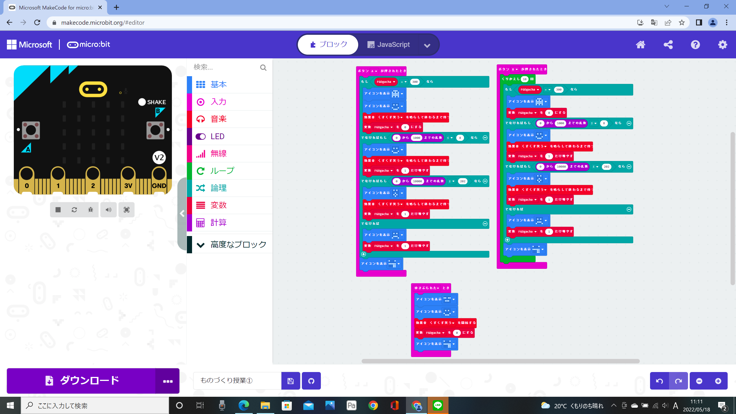The height and width of the screenshot is (414, 736).
Task: Open the MakeCode home page icon
Action: point(640,45)
